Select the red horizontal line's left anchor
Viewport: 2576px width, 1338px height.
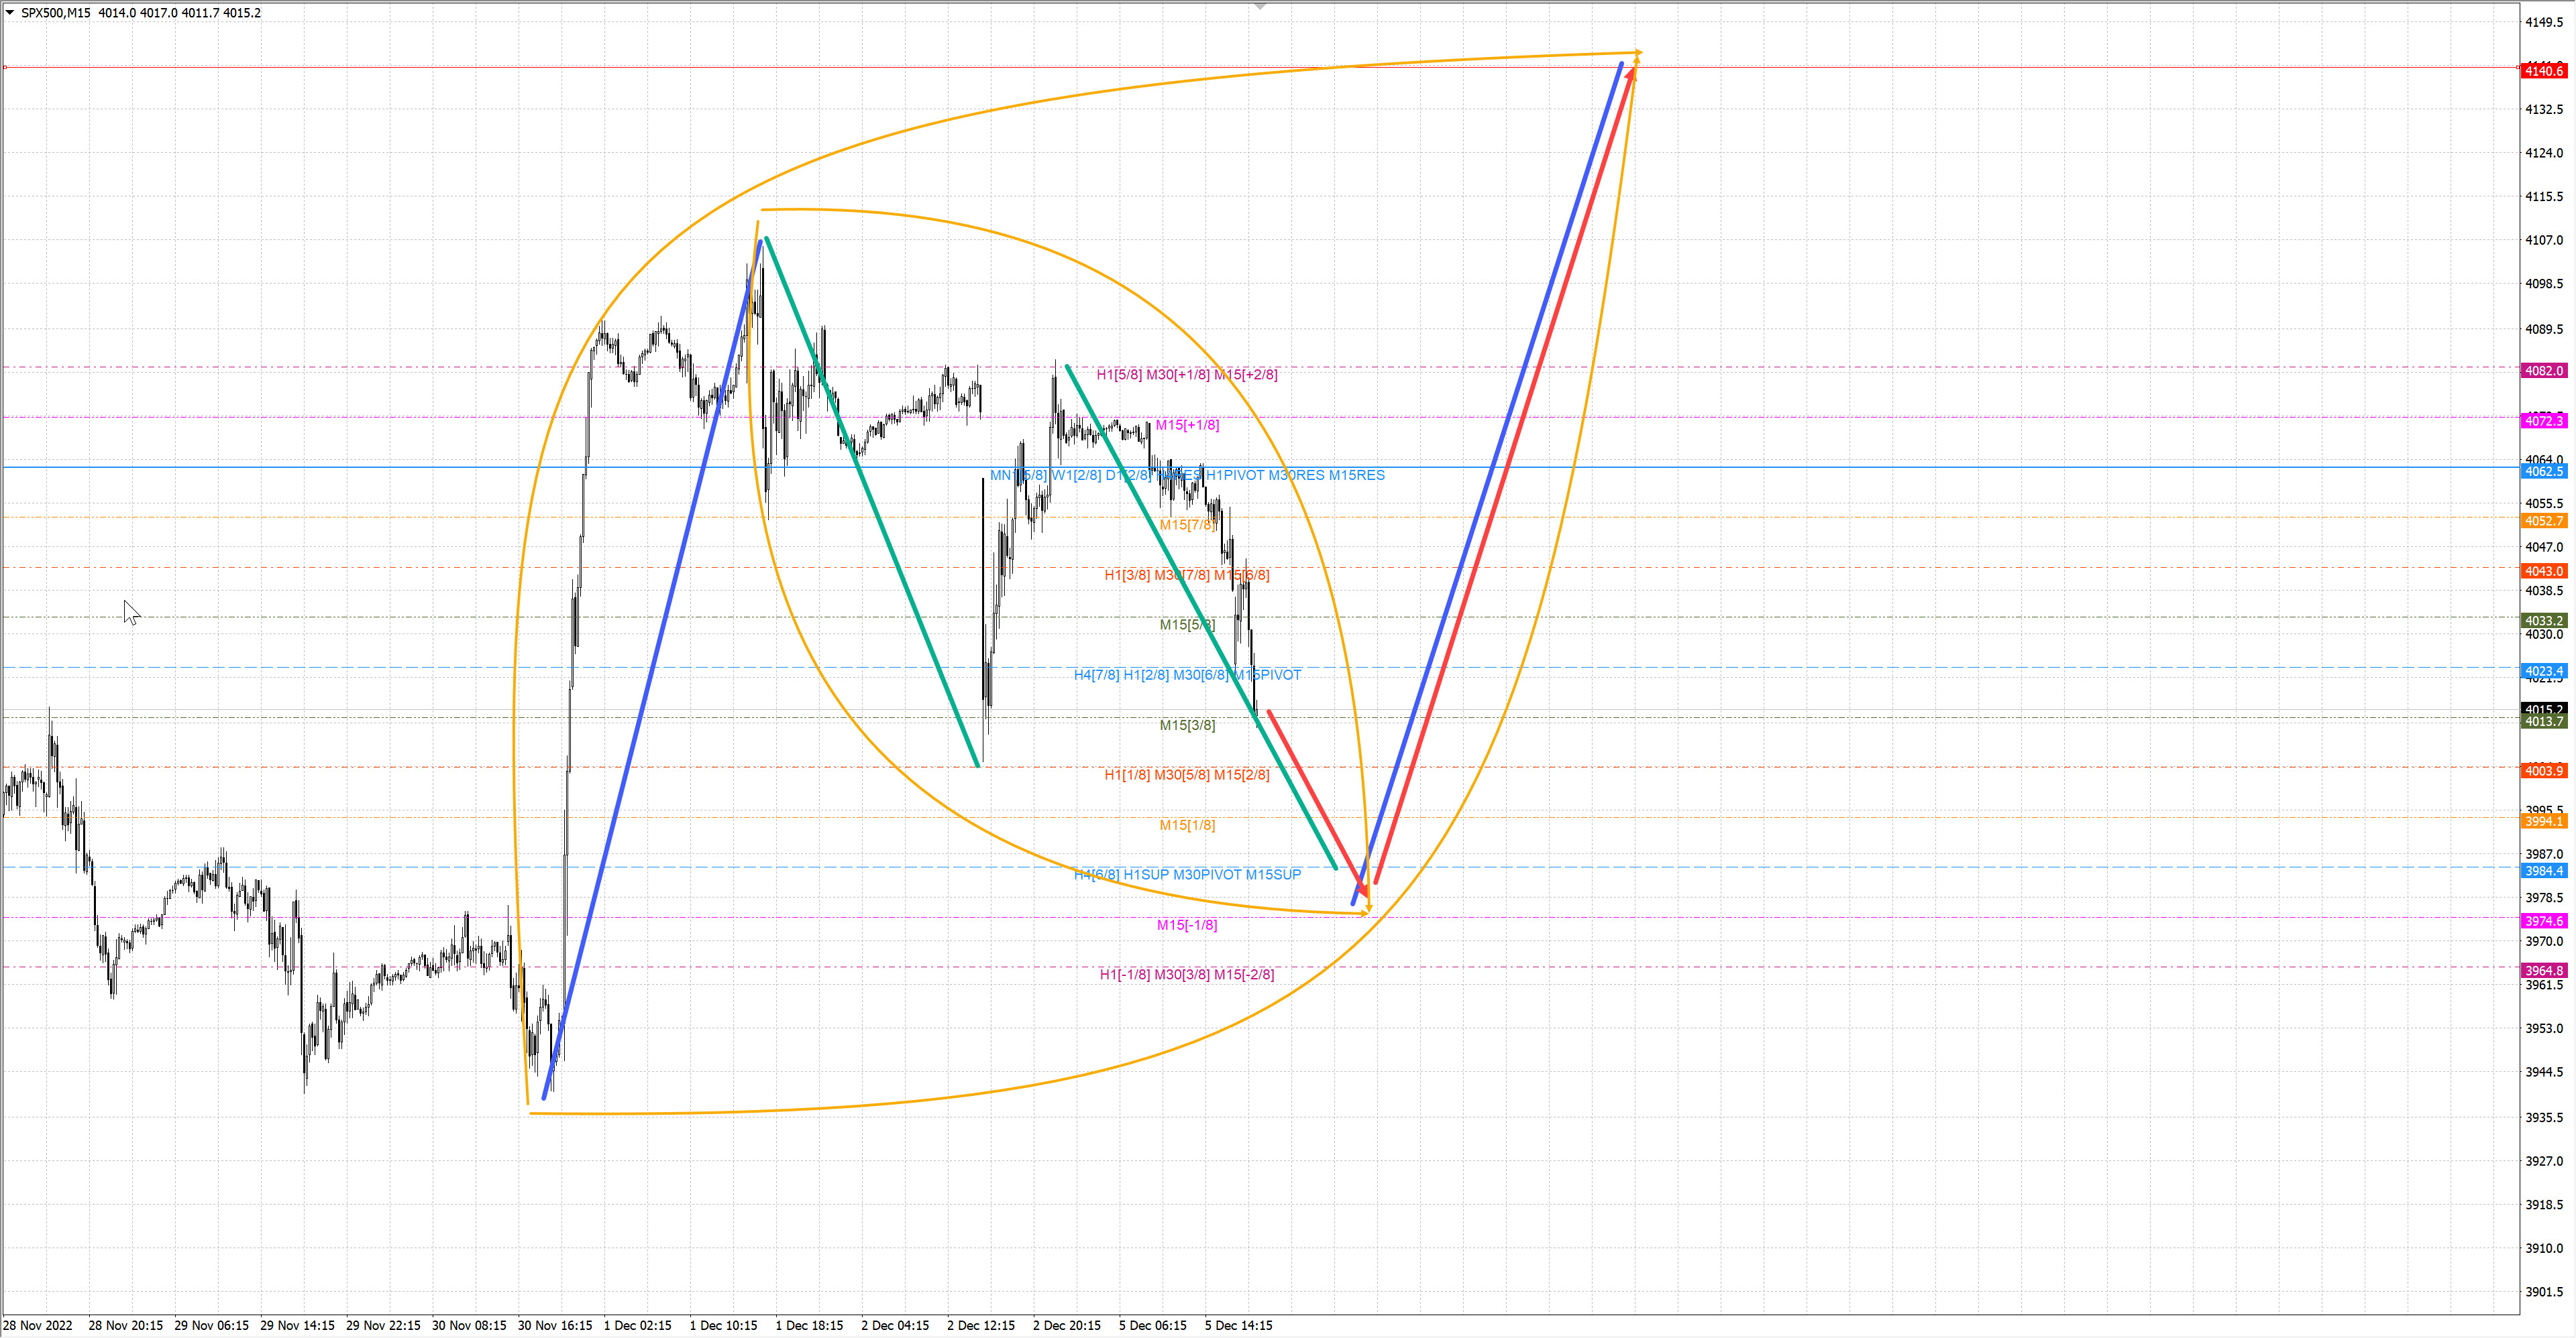(5, 67)
